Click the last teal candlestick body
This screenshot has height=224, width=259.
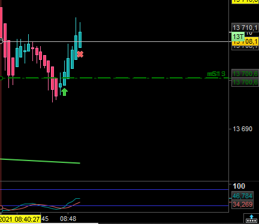(x=80, y=40)
